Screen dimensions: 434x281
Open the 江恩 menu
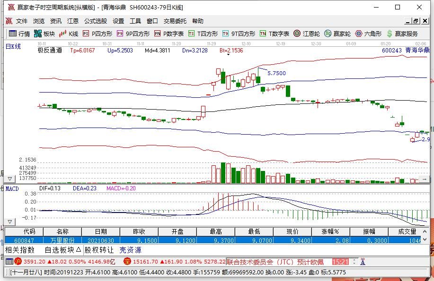click(x=73, y=21)
